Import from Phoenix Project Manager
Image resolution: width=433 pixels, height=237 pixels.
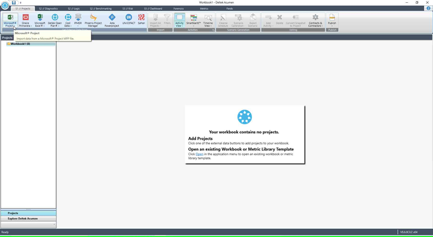click(x=93, y=20)
